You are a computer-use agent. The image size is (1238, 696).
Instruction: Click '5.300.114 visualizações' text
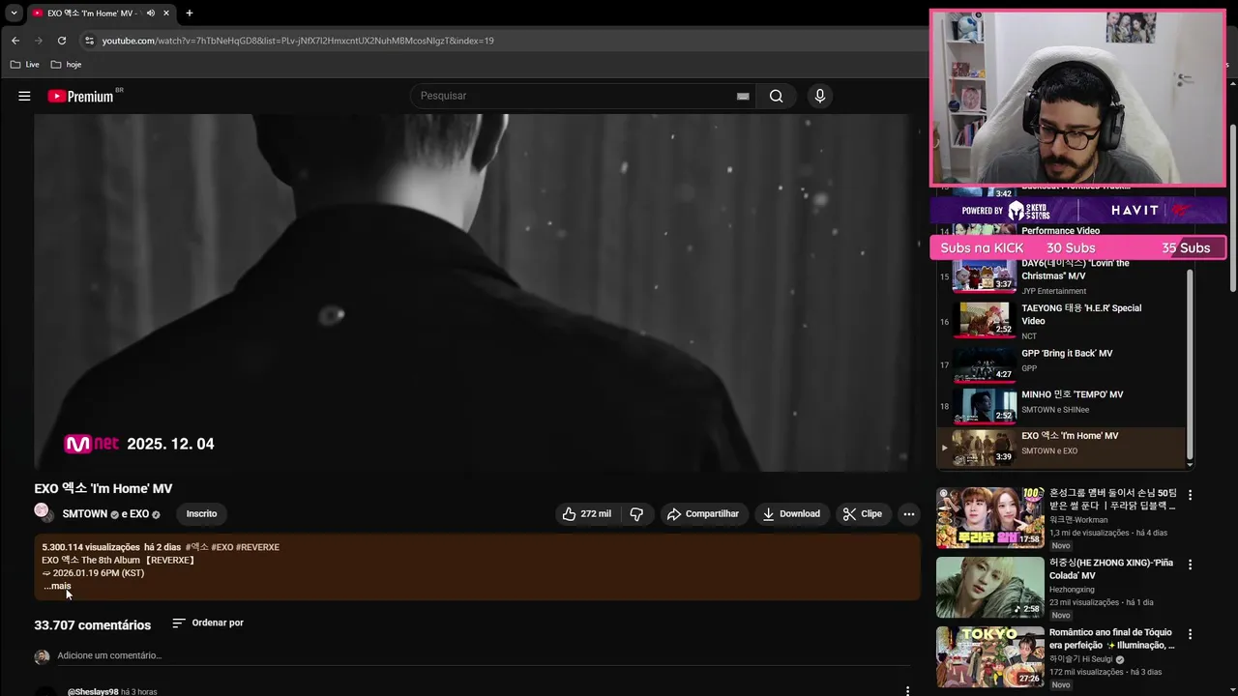coord(91,547)
